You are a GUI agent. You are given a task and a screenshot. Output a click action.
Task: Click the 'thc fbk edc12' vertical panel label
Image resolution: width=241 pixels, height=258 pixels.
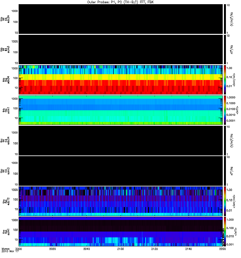(x=6, y=201)
